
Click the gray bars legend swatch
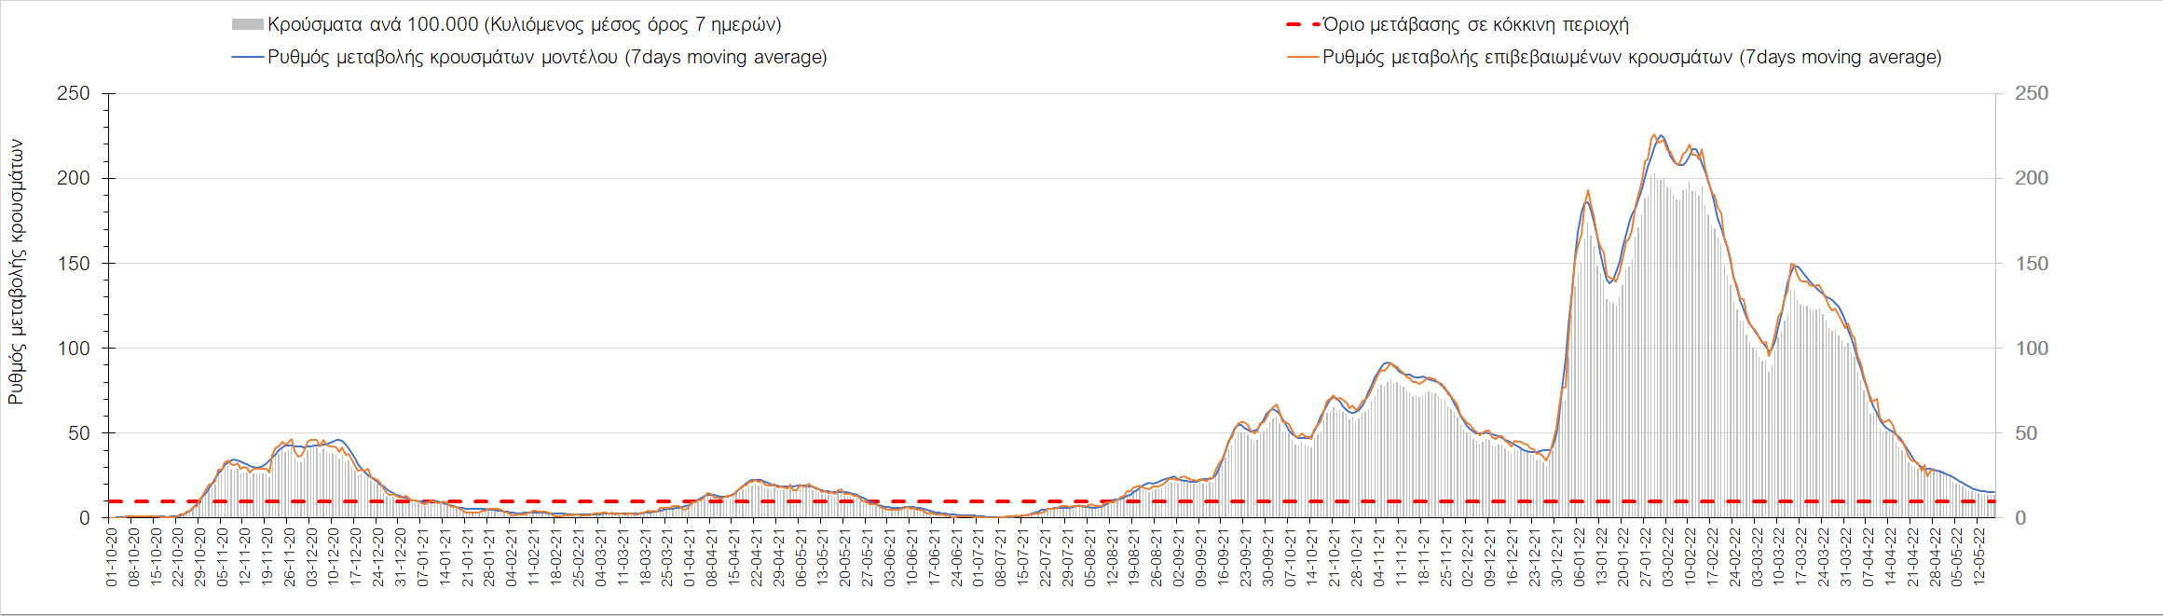pyautogui.click(x=247, y=25)
